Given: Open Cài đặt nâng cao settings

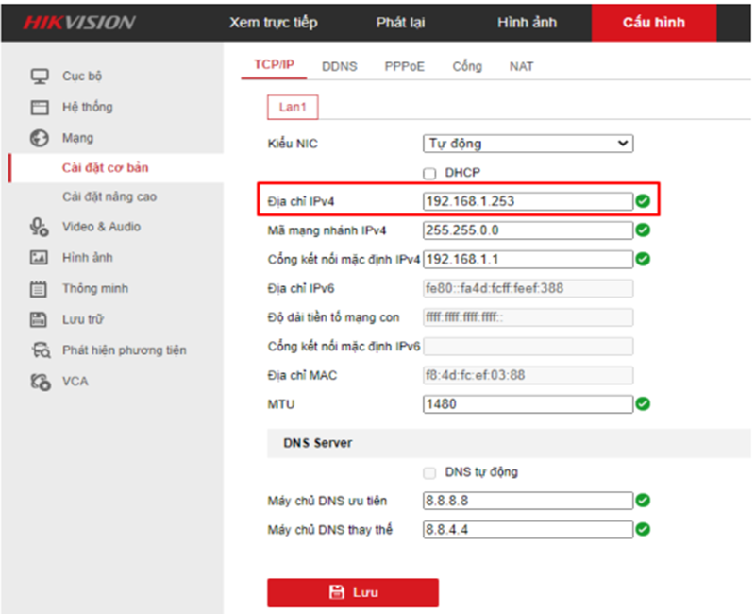Looking at the screenshot, I should (109, 196).
